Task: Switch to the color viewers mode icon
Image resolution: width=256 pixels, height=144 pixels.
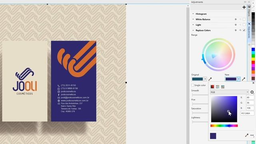Action: pos(212,87)
